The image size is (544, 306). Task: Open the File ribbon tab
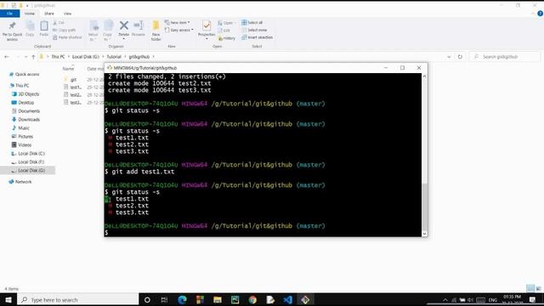[x=9, y=14]
